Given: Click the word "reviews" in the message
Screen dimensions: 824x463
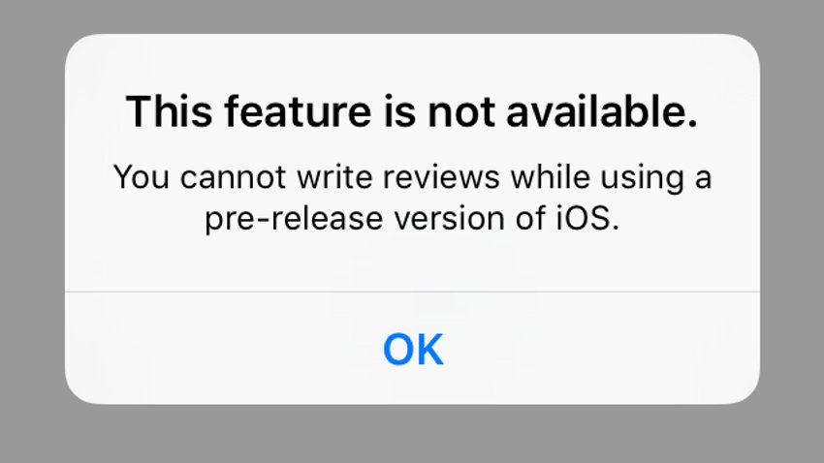Looking at the screenshot, I should point(441,177).
